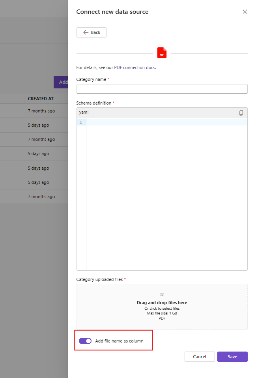This screenshot has width=254, height=378.
Task: Save the new data source
Action: tap(232, 357)
